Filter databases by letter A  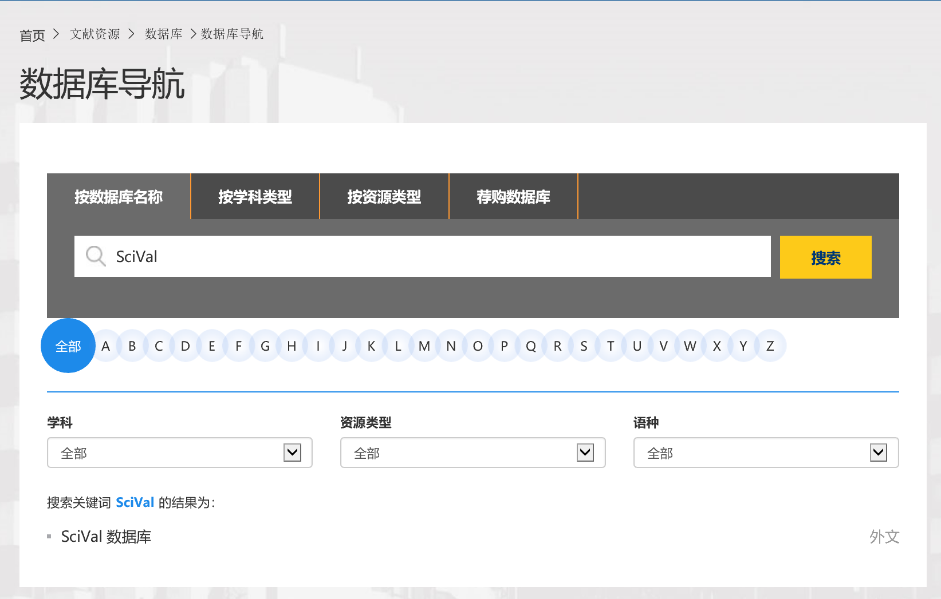106,346
